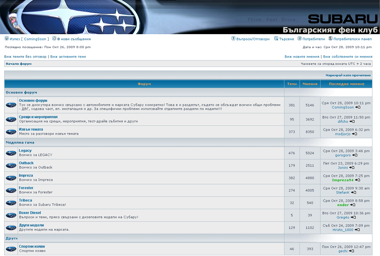Image resolution: width=380 pixels, height=256 pixels.
Task: Open the Tribeca forum
Action: click(x=26, y=200)
